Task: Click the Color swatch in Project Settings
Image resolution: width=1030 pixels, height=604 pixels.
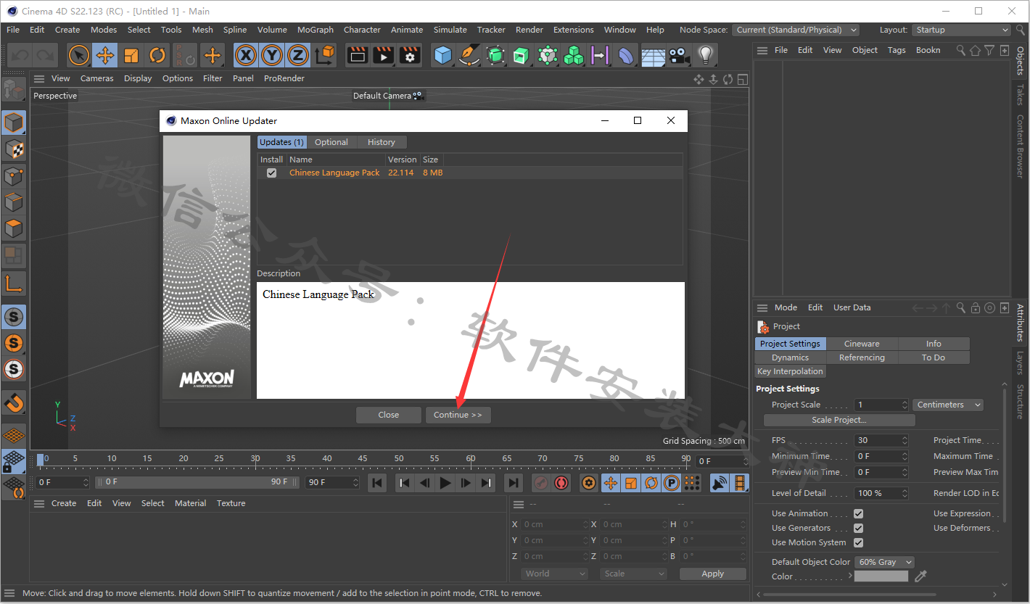Action: [x=881, y=576]
